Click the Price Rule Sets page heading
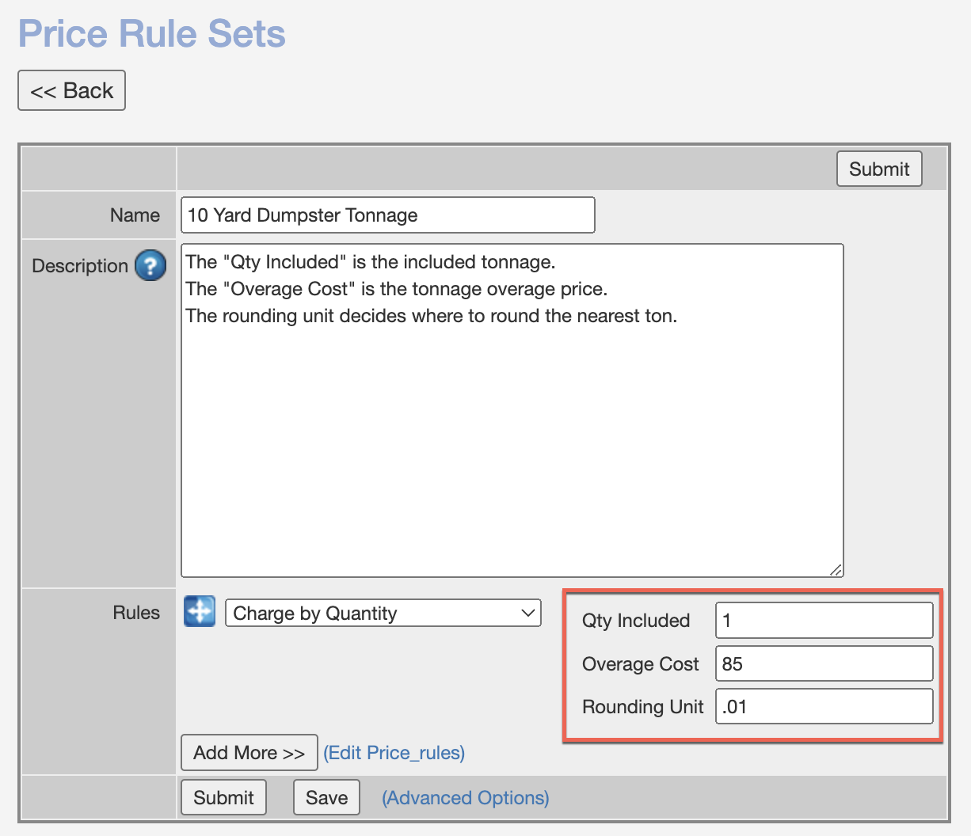 [152, 34]
